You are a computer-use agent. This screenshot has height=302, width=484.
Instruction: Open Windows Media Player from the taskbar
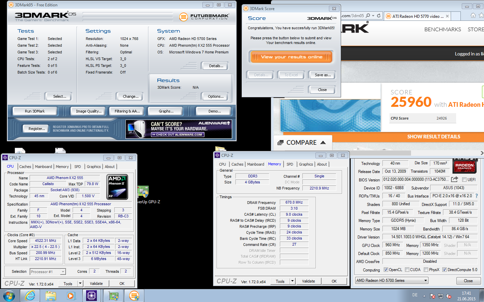pyautogui.click(x=71, y=296)
